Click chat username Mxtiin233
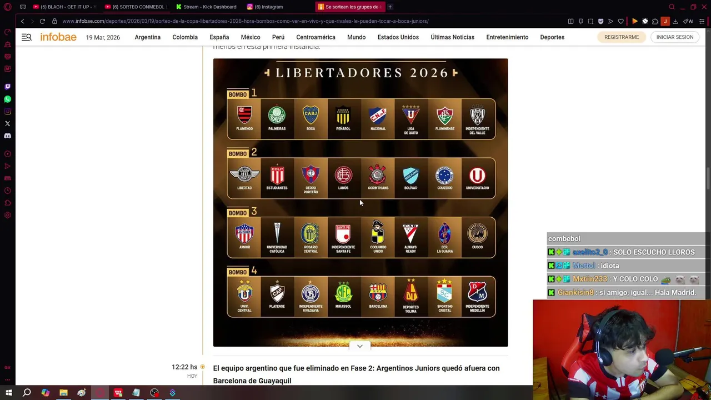The height and width of the screenshot is (400, 711). tap(589, 279)
